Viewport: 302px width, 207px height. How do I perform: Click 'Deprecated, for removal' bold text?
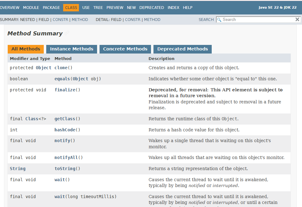tap(178, 90)
